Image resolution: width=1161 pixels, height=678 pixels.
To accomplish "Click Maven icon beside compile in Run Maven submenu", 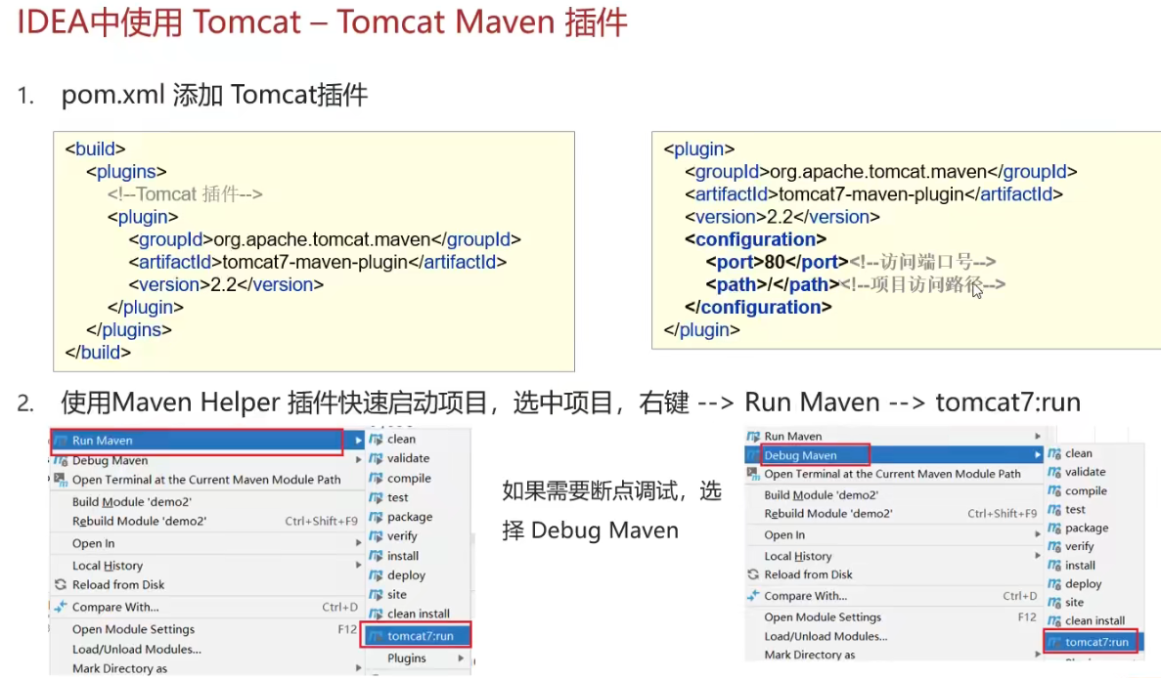I will (377, 479).
